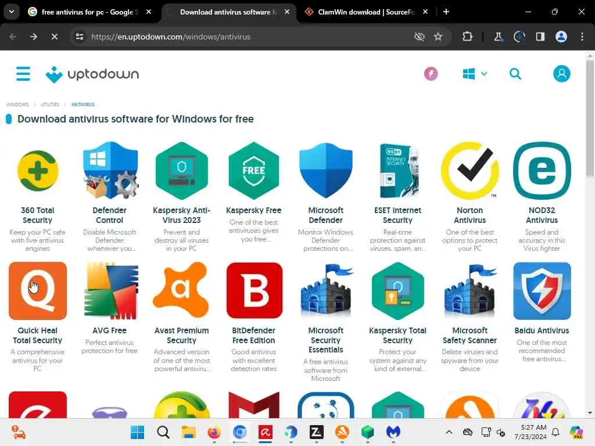Open the Norton Antivirus title link
Screen dimensions: 595x446
(469, 215)
